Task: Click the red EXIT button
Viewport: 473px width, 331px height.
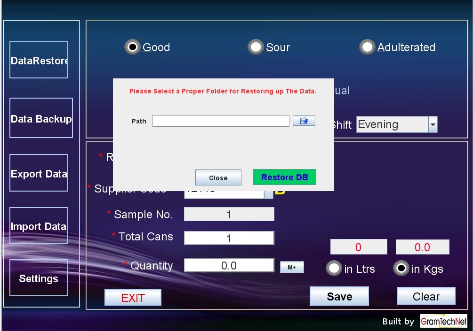Action: [x=133, y=298]
